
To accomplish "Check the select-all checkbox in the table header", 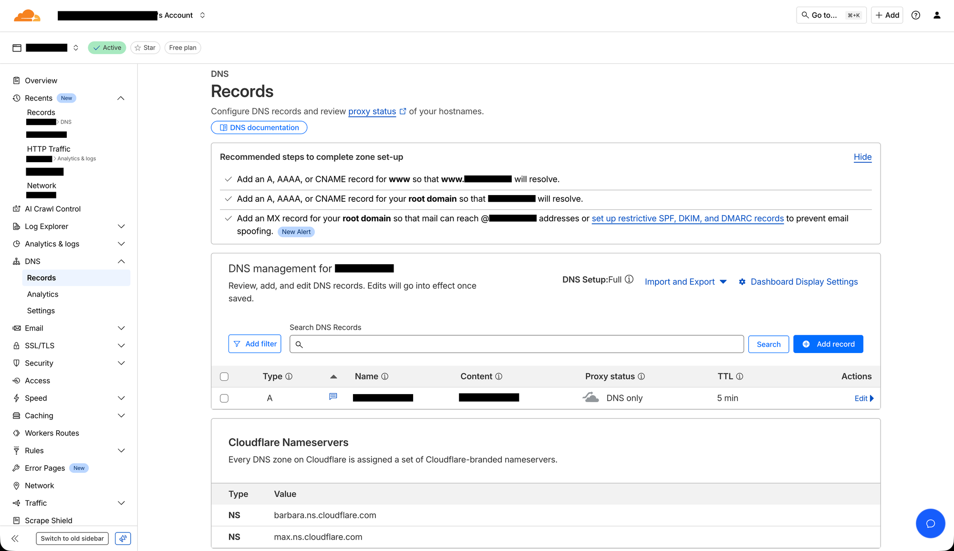I will [x=224, y=376].
